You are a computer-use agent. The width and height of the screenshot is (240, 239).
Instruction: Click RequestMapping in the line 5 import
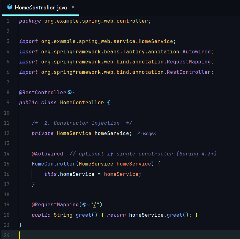click(188, 62)
